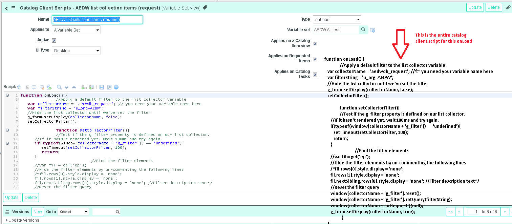Click the Update button in top right
Screen dimensions: 512x224
tap(475, 7)
